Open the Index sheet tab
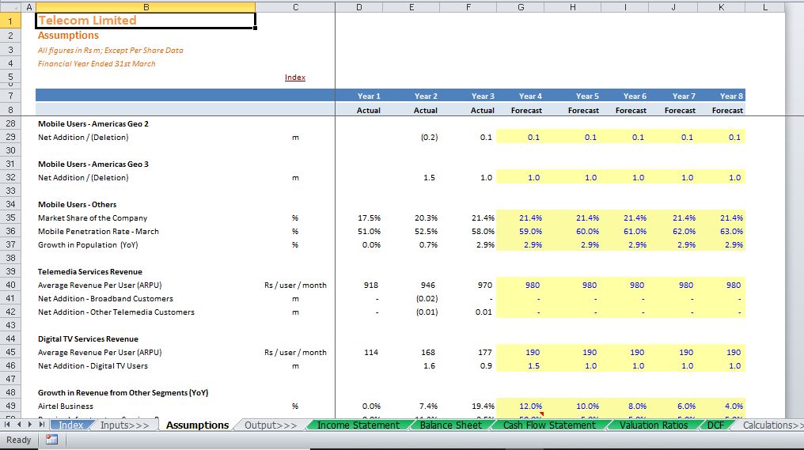 70,425
